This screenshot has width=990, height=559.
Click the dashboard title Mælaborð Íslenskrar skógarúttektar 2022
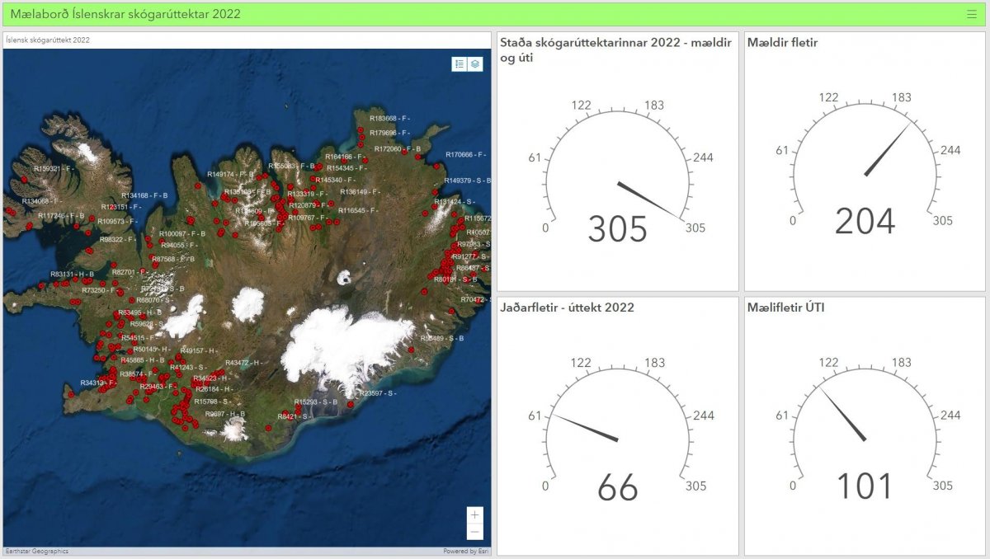(125, 14)
